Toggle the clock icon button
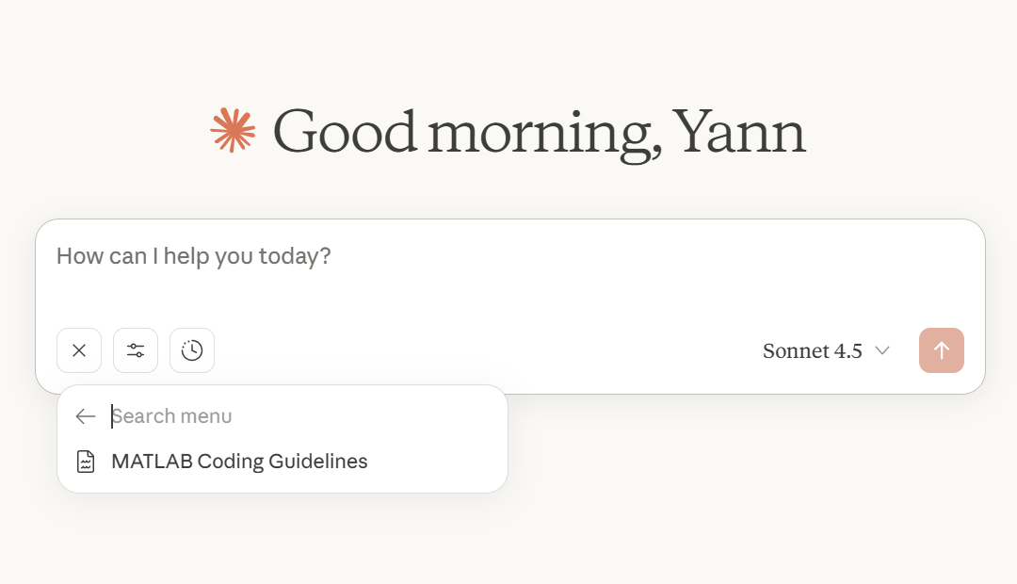The image size is (1017, 584). pyautogui.click(x=192, y=350)
